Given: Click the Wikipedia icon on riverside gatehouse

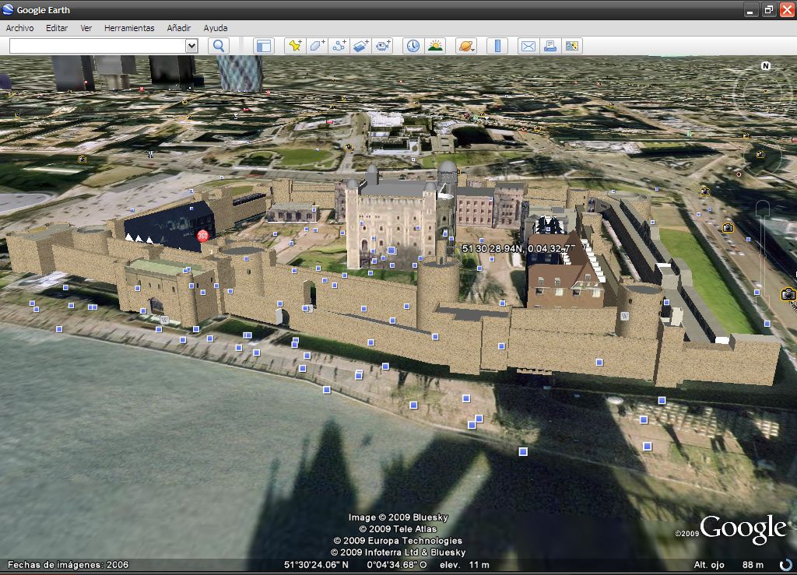Looking at the screenshot, I should [164, 320].
